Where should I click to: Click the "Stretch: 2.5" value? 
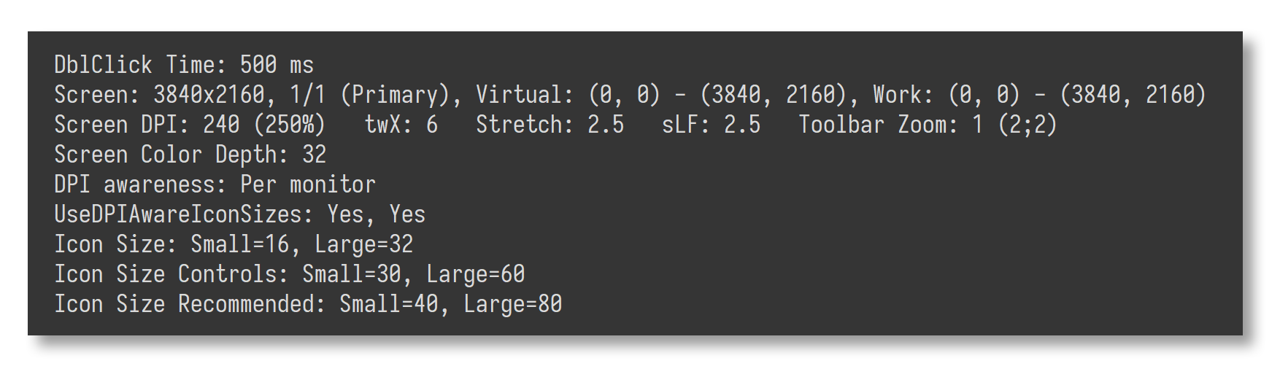[x=550, y=125]
